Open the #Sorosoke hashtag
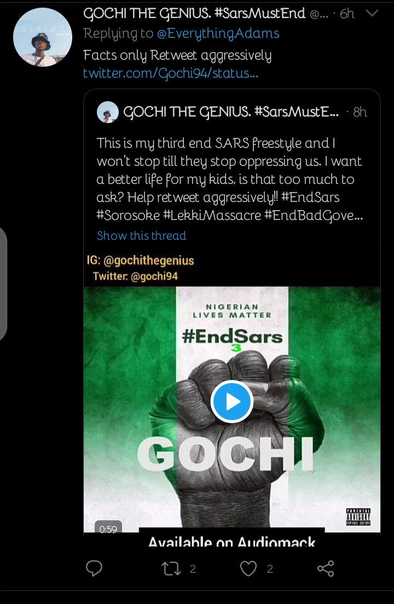The height and width of the screenshot is (604, 394). click(x=125, y=216)
